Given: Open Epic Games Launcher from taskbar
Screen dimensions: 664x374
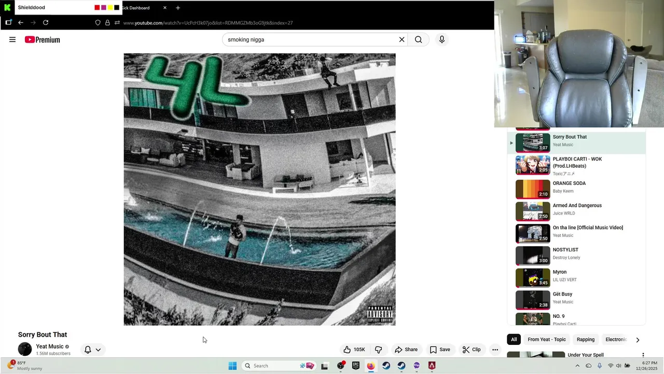Looking at the screenshot, I should (x=356, y=366).
